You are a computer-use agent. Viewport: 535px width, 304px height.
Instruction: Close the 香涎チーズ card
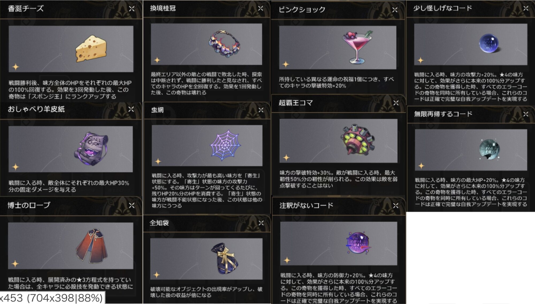pos(132,9)
